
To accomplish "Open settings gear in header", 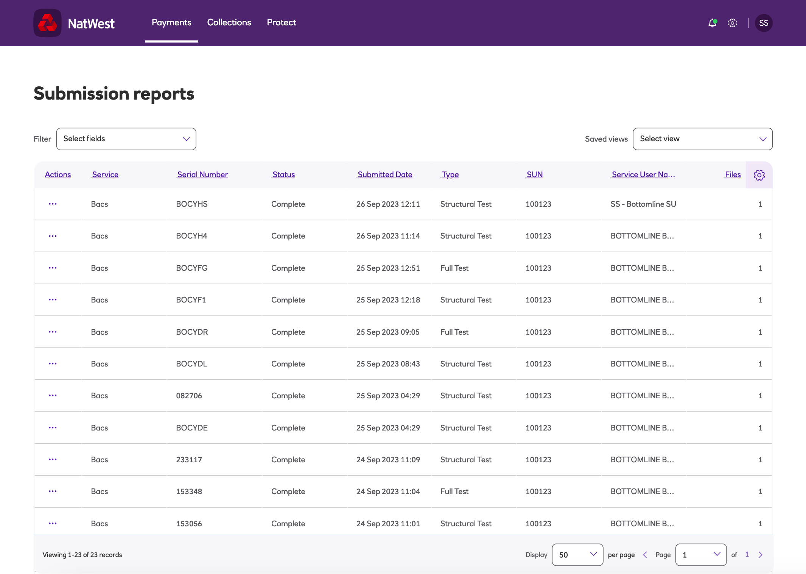I will 732,23.
